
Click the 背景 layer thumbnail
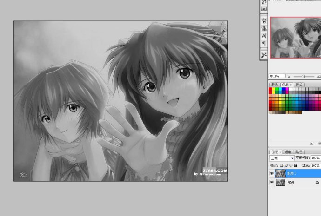(280, 182)
